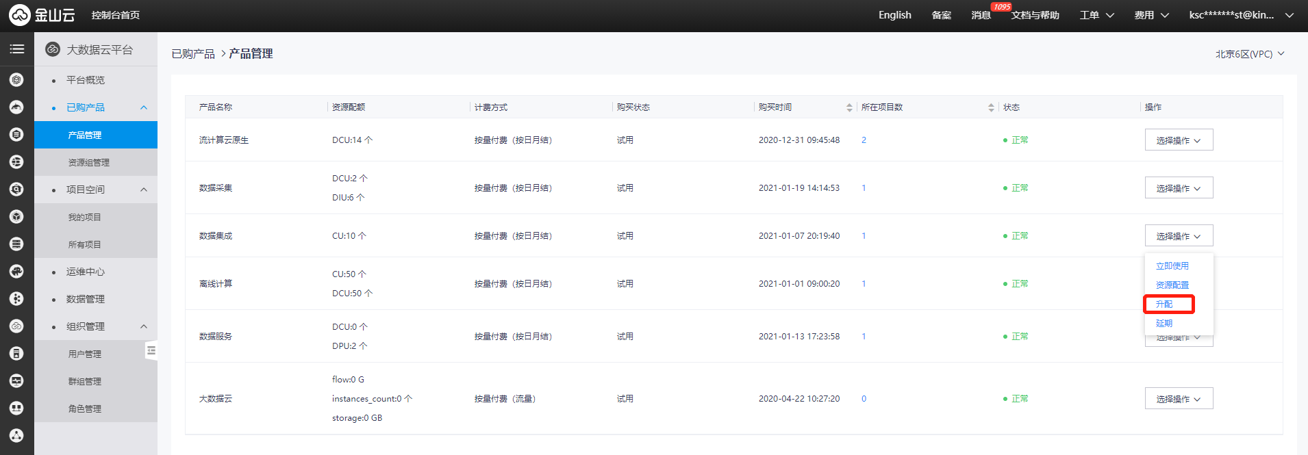Click the Kingsoft Cloud logo
1308x455 pixels.
(42, 15)
